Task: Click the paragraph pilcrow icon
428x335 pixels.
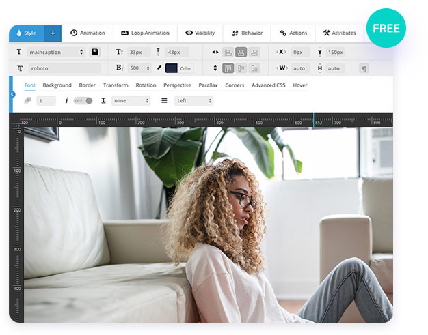Action: tap(364, 68)
